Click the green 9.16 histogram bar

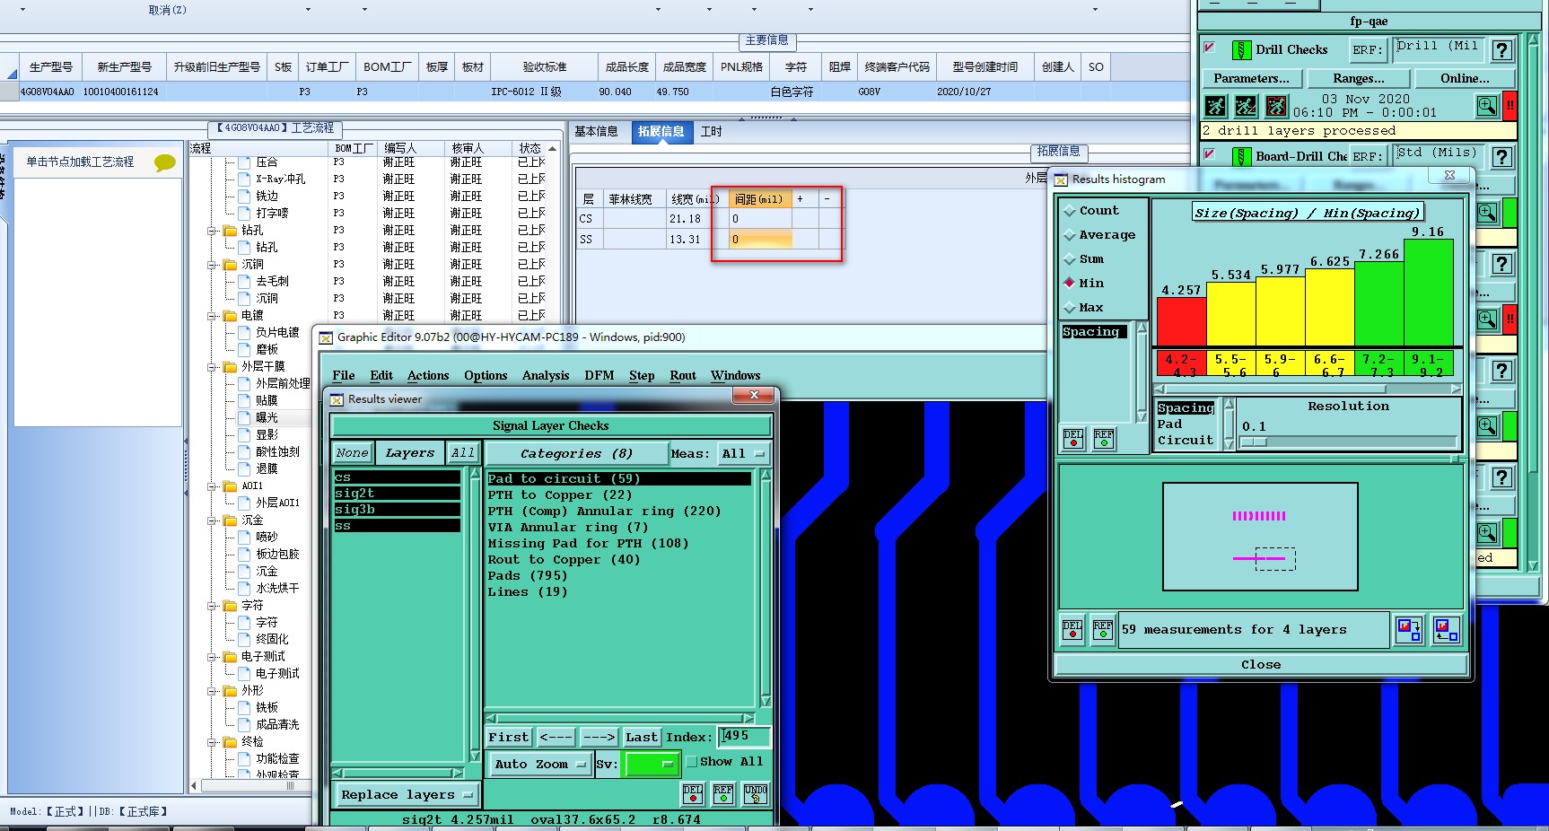1428,293
